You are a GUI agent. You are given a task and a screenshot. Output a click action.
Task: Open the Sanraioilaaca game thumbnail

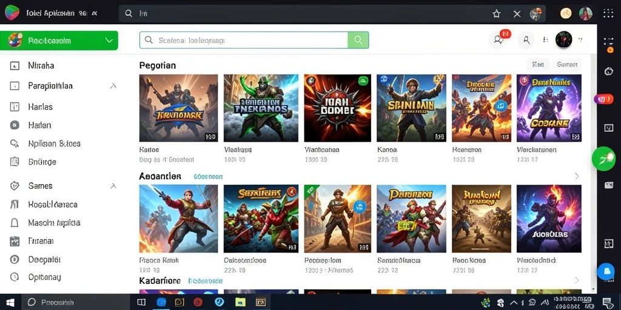[411, 219]
